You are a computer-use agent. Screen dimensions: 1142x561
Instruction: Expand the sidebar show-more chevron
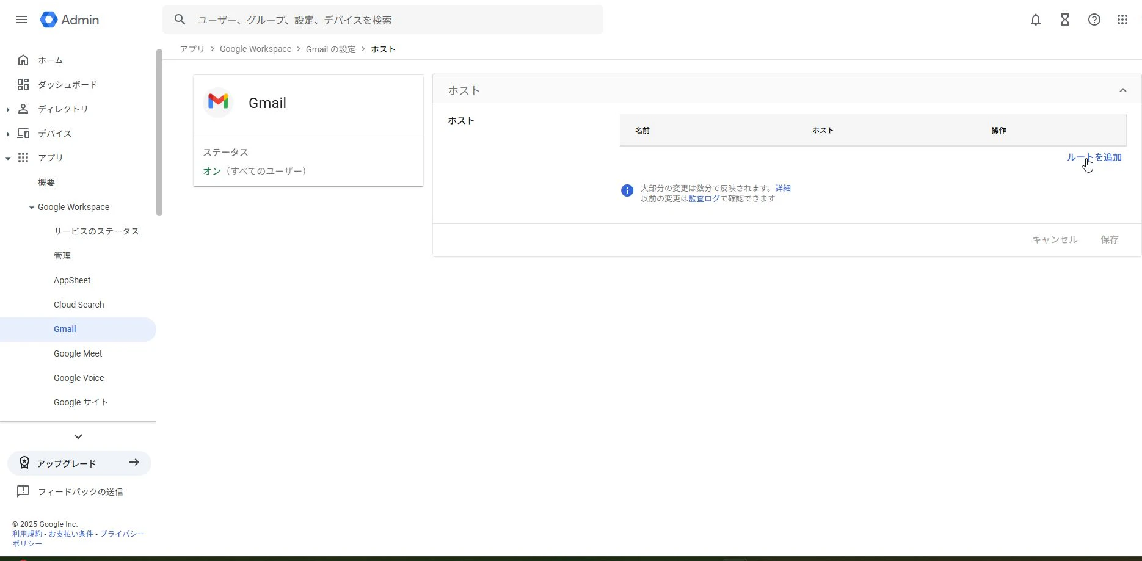pyautogui.click(x=78, y=436)
